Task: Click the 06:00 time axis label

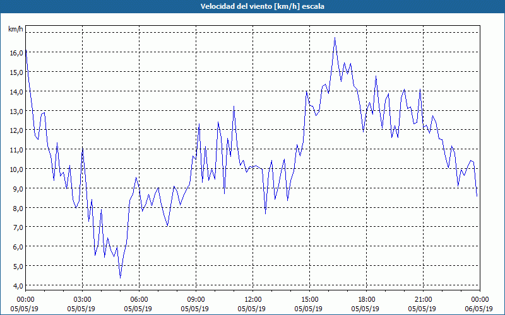Action: [139, 299]
